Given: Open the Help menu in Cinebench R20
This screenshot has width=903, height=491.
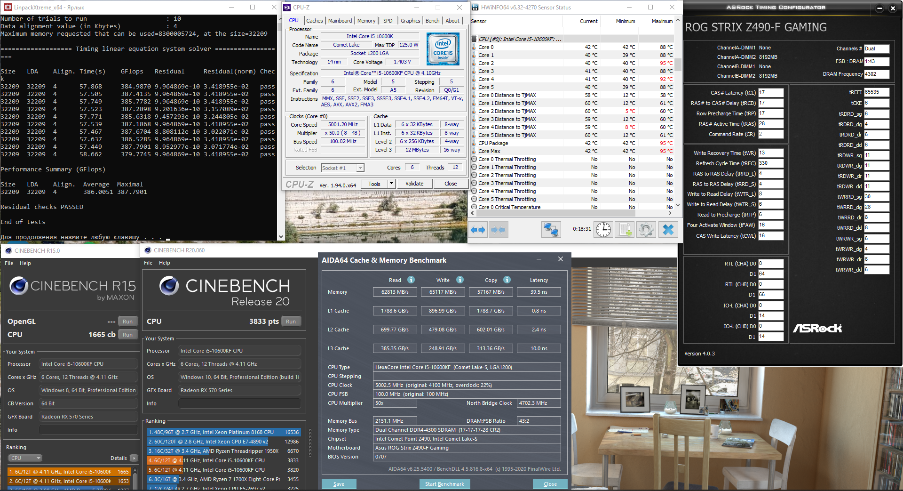Looking at the screenshot, I should click(x=165, y=263).
